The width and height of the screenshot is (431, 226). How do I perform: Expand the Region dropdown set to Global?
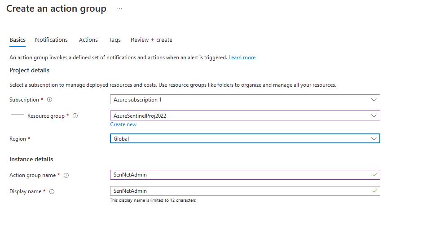(x=245, y=139)
